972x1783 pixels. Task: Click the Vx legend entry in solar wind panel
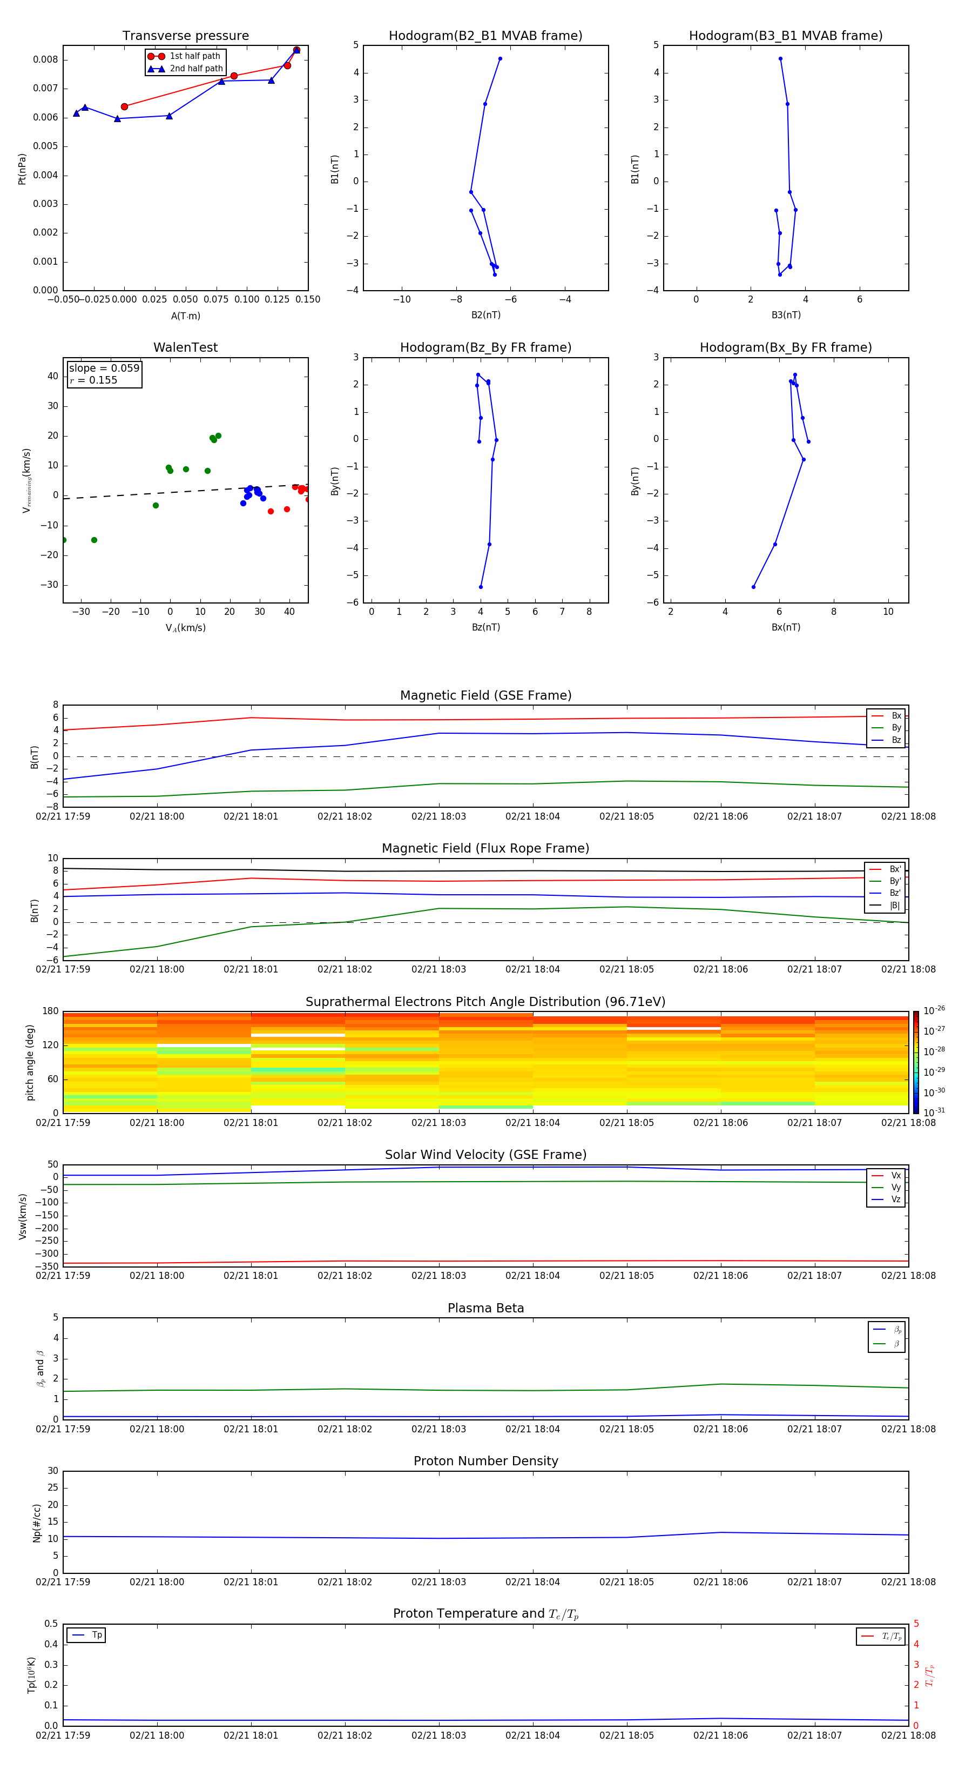(x=886, y=1175)
